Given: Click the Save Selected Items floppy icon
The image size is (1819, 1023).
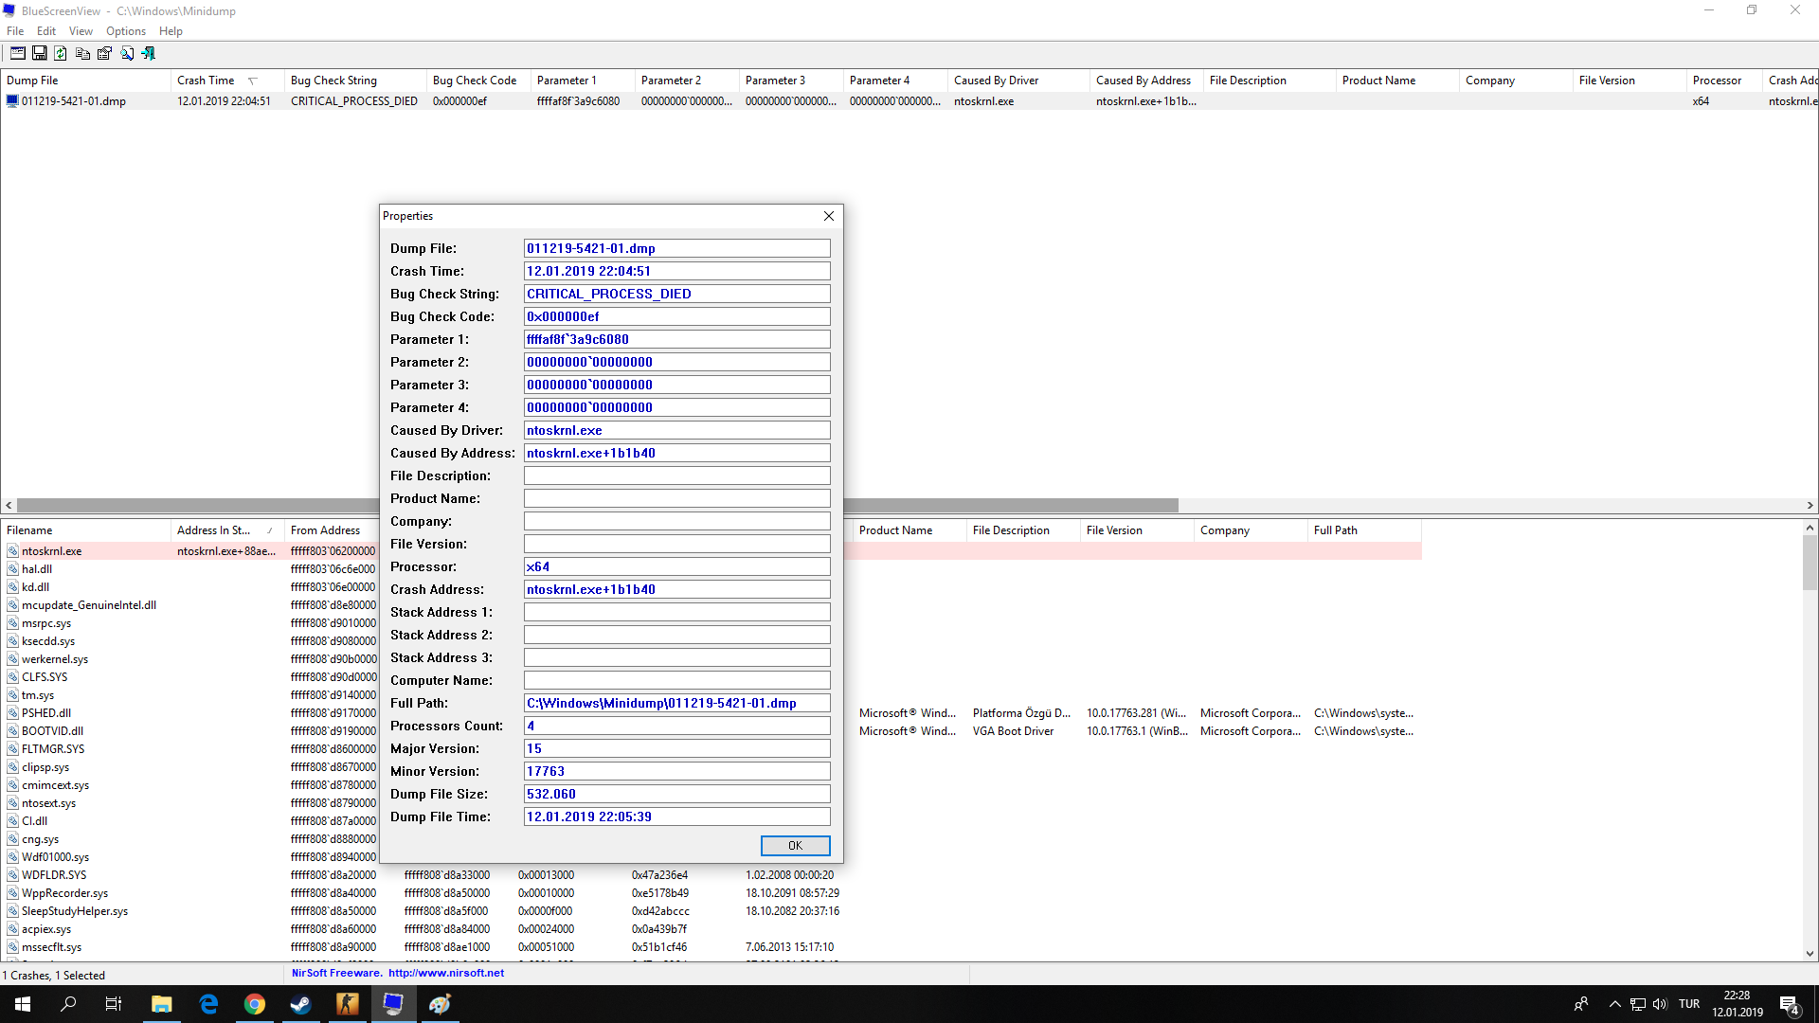Looking at the screenshot, I should click(39, 53).
